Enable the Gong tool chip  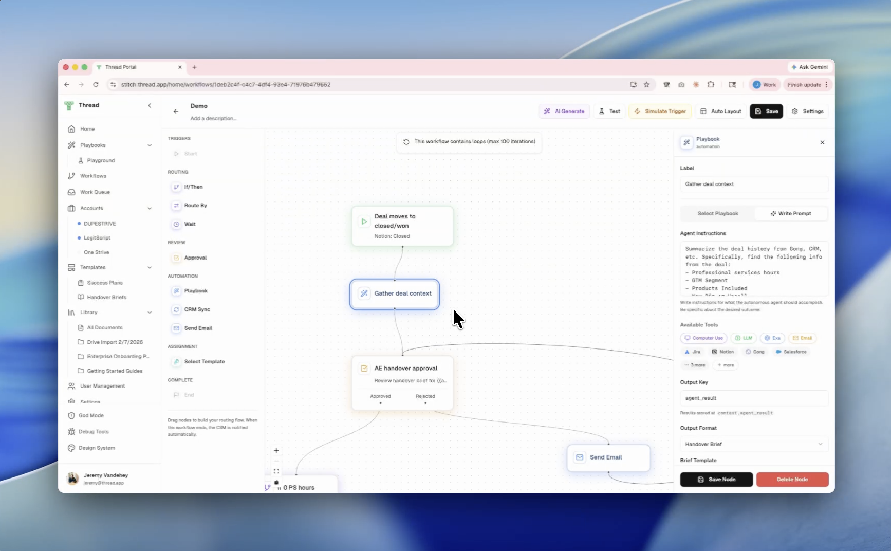click(755, 352)
